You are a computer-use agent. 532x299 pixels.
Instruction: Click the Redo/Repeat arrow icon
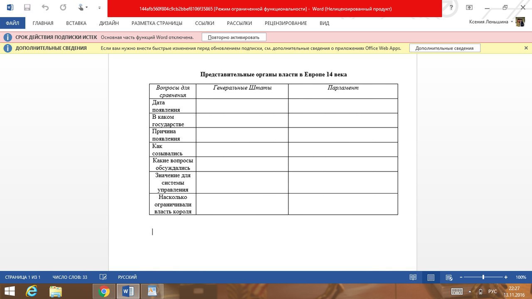[x=63, y=7]
